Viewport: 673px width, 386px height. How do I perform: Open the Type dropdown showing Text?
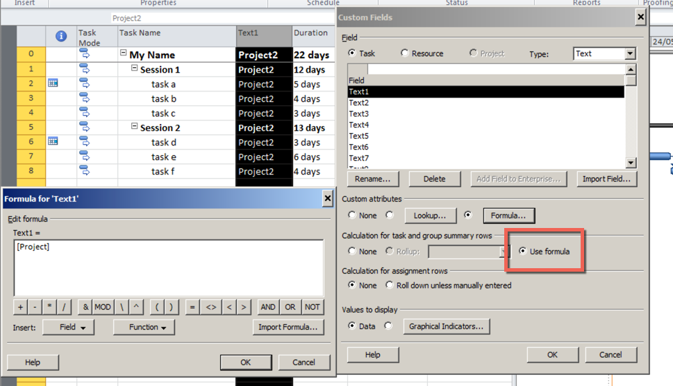[x=630, y=53]
